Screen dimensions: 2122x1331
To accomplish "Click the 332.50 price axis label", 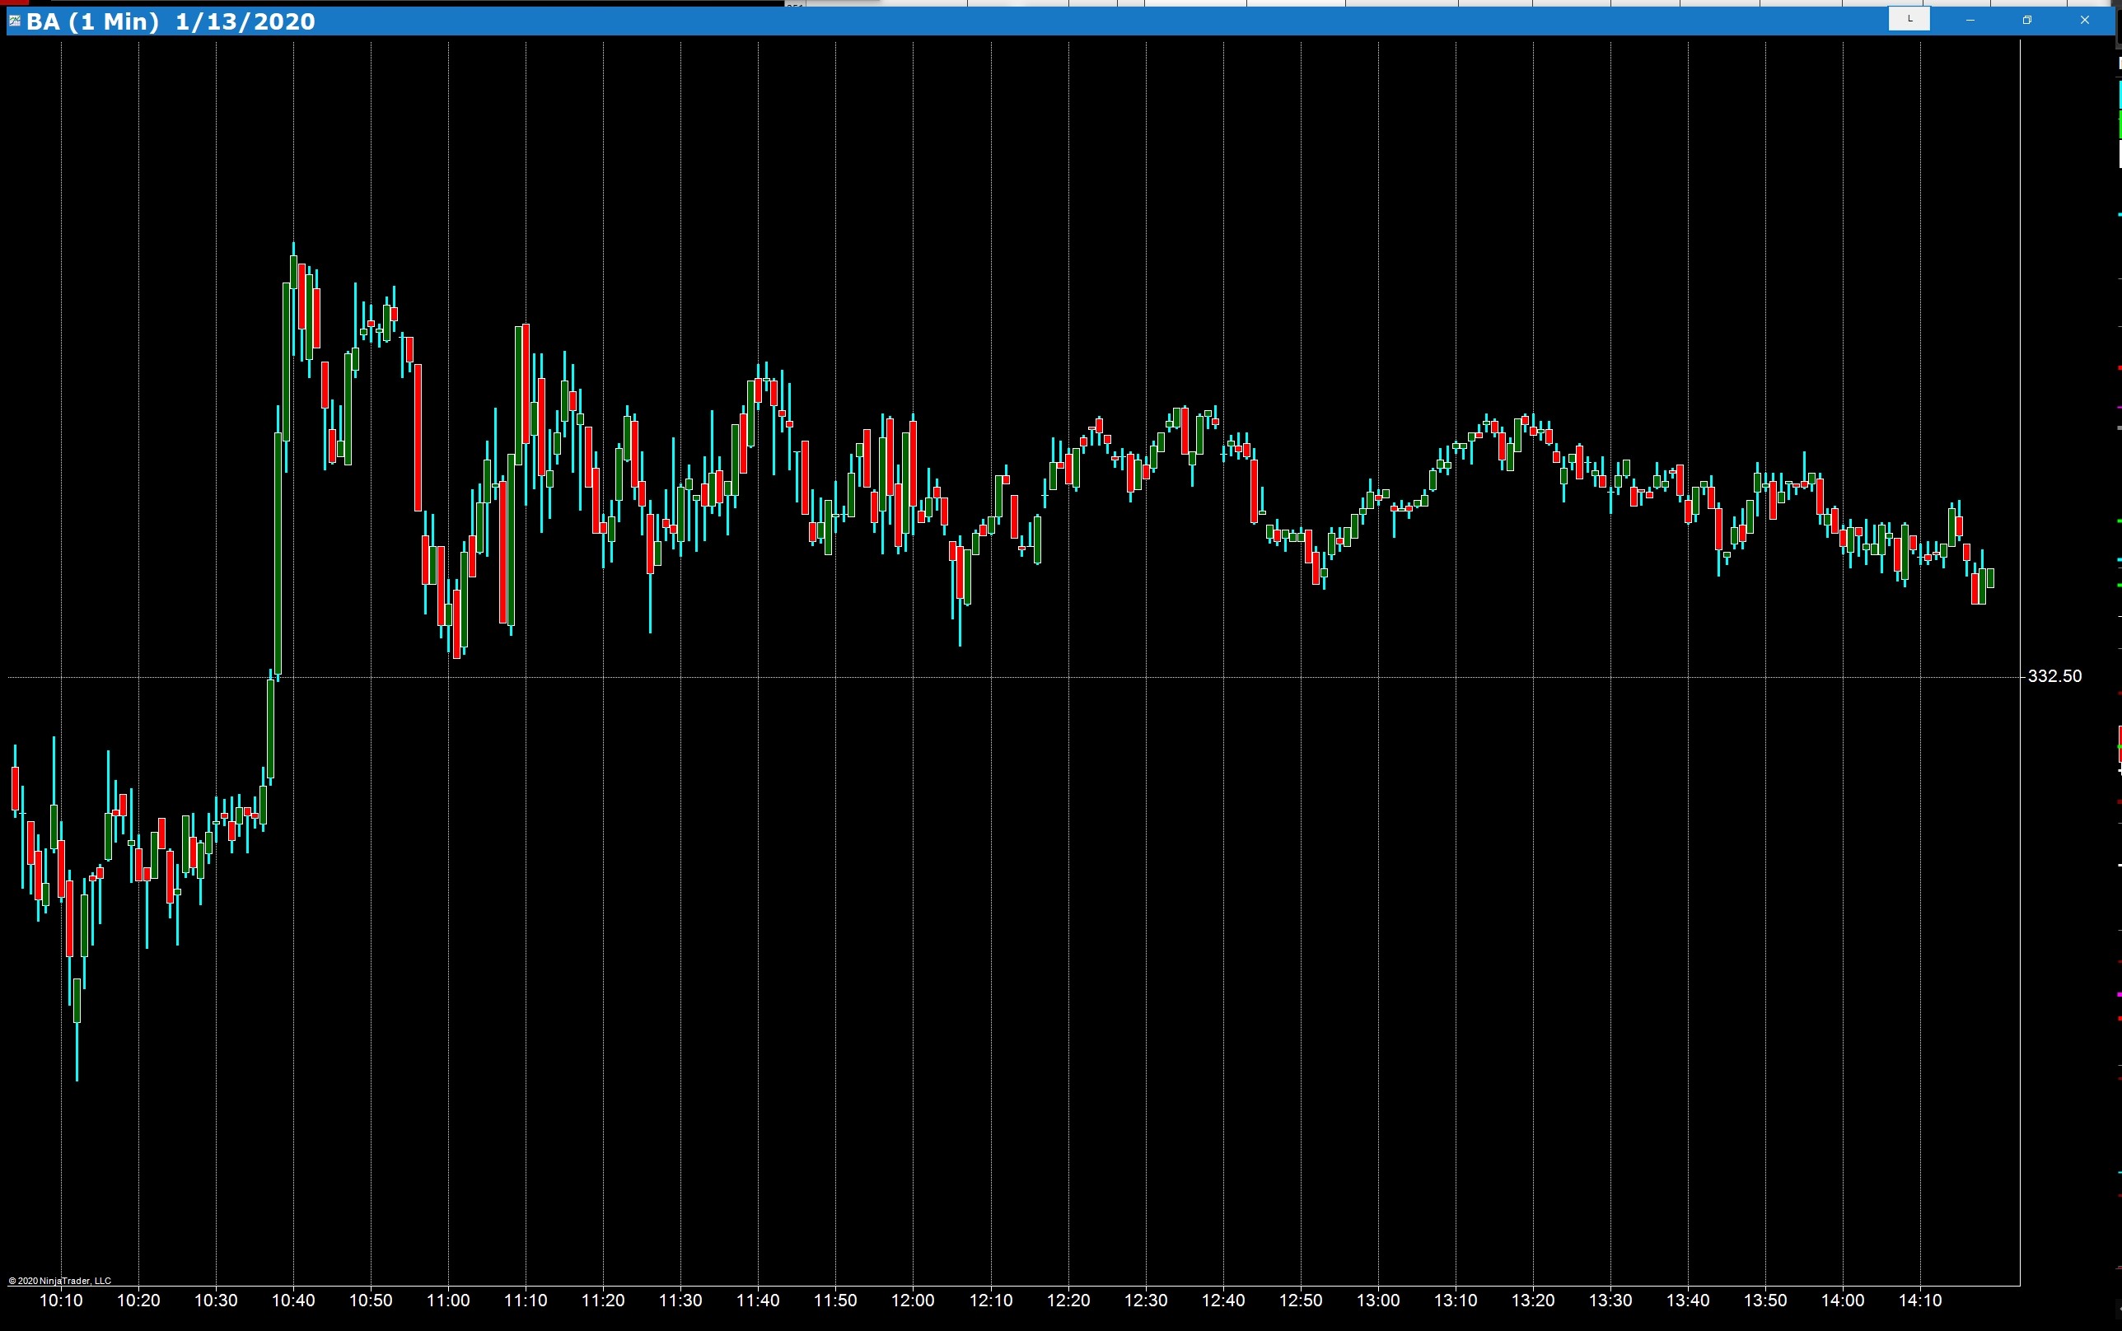I will 2054,676.
